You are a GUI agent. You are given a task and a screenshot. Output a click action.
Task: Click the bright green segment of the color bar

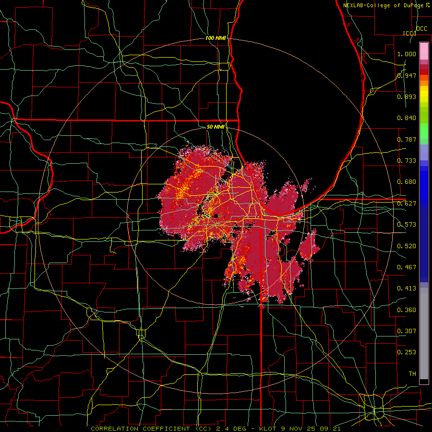(x=424, y=131)
